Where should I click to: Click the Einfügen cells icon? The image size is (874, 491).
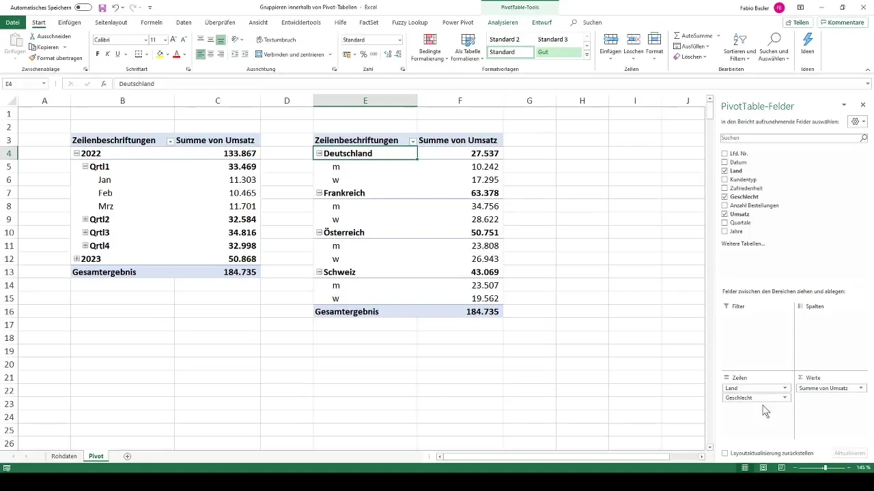tap(611, 40)
